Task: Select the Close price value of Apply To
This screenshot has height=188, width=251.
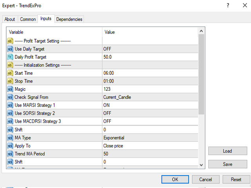Action: [x=113, y=146]
